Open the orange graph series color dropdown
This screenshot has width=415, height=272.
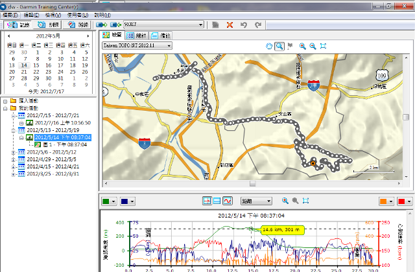(x=386, y=201)
